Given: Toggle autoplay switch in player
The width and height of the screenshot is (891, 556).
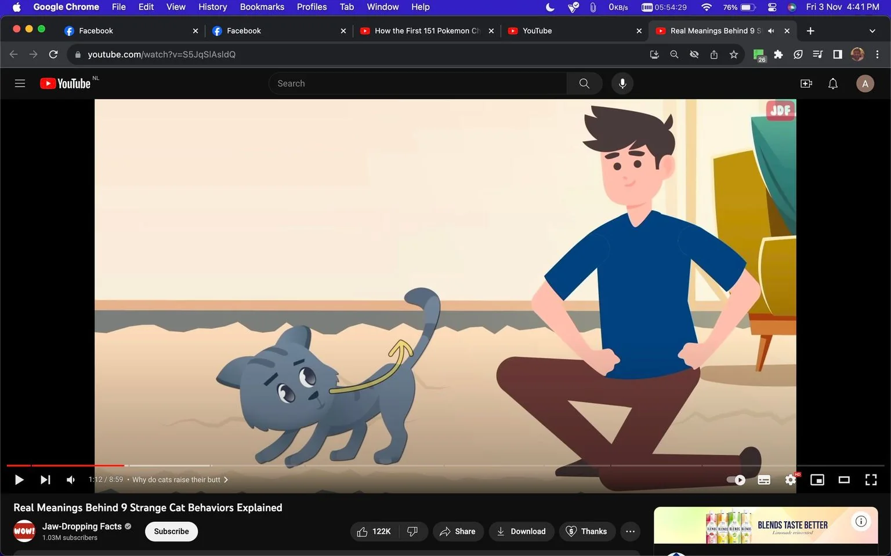Looking at the screenshot, I should click(736, 480).
